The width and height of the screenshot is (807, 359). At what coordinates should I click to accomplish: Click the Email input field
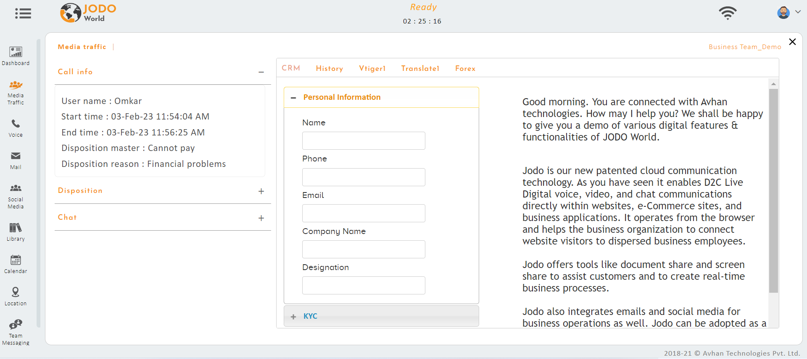[x=364, y=213]
